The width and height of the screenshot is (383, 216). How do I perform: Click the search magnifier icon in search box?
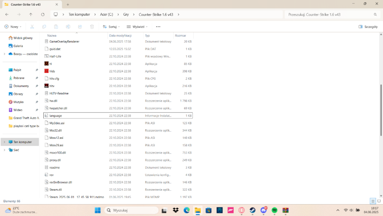[x=375, y=15]
